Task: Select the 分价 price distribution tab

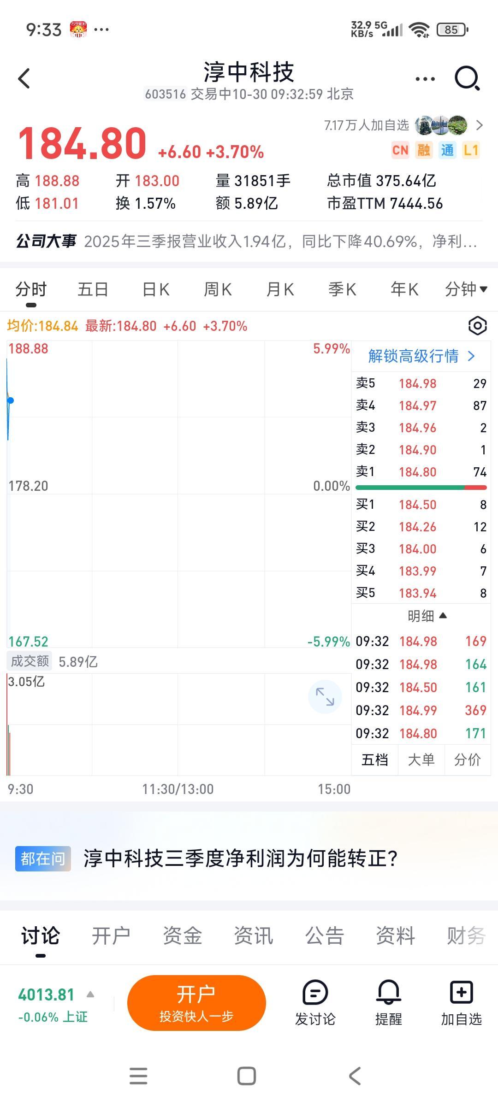Action: (467, 760)
